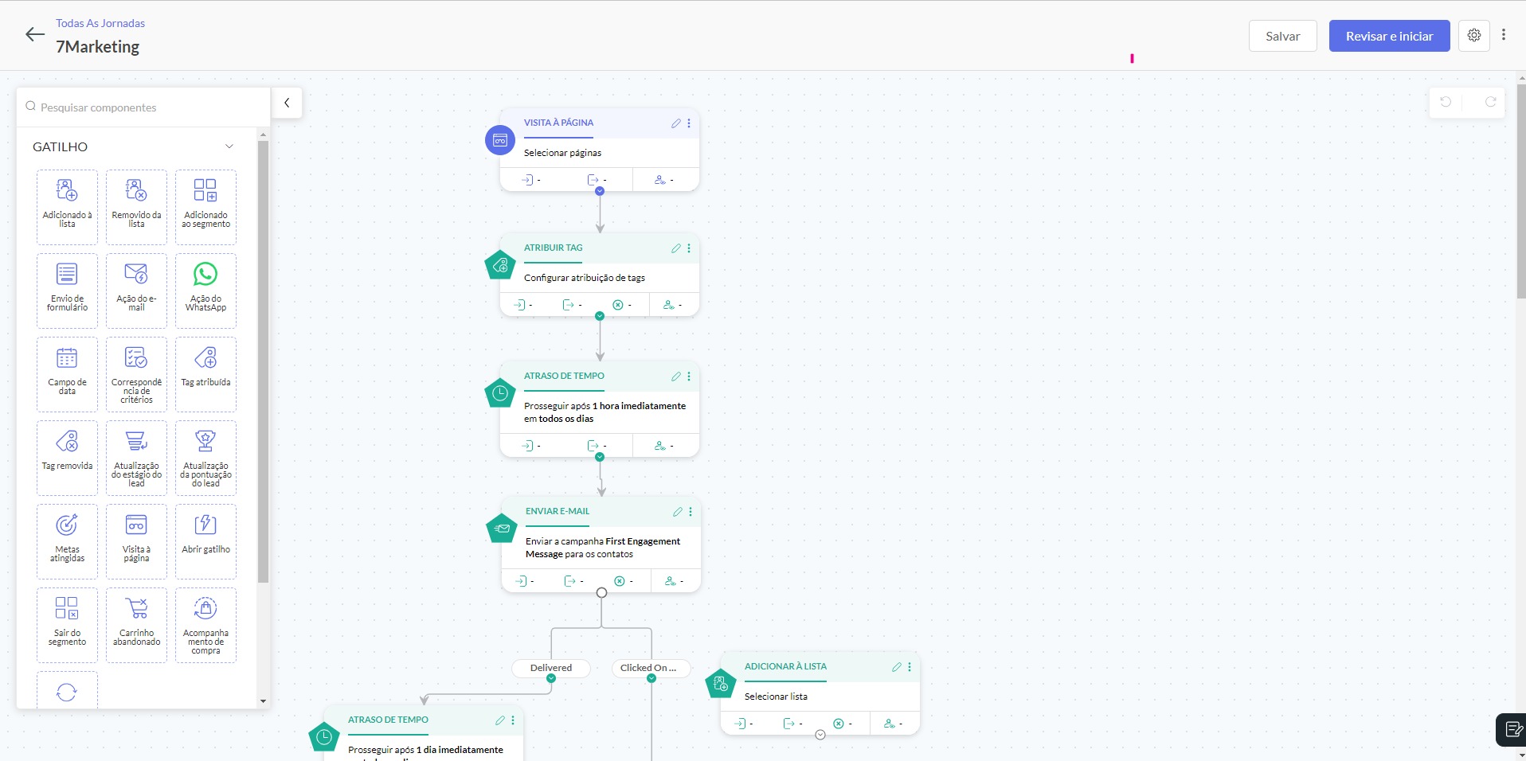Collapse the GATILHO section
Screen dimensions: 1526x761
229,146
